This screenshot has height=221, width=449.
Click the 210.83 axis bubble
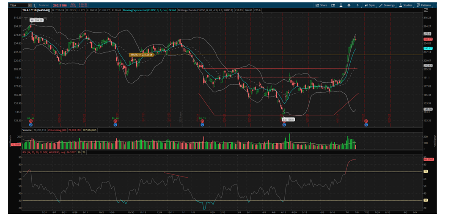(428, 66)
